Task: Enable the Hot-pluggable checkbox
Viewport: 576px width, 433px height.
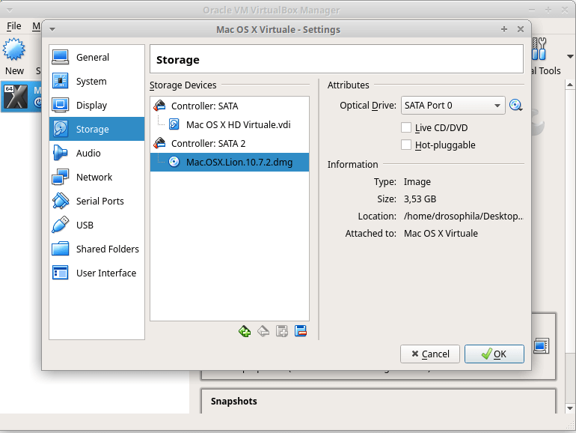Action: point(406,145)
